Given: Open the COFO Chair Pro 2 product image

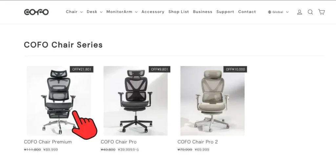Looking at the screenshot, I should [x=212, y=101].
